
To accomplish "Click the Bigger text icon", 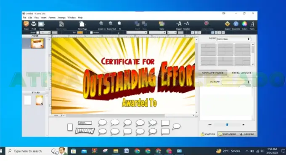I will 179,24.
